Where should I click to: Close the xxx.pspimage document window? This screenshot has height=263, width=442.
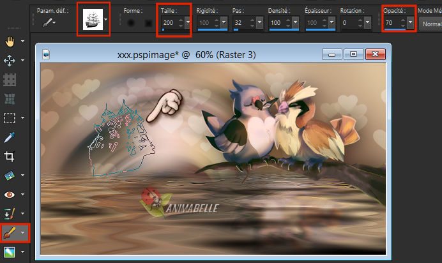pos(375,54)
